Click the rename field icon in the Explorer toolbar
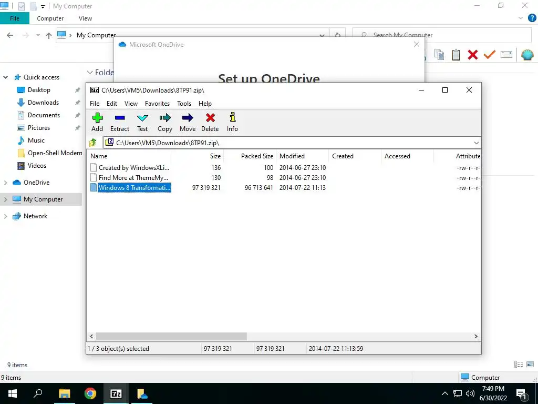Screen dimensions: 538x404 tap(506, 55)
